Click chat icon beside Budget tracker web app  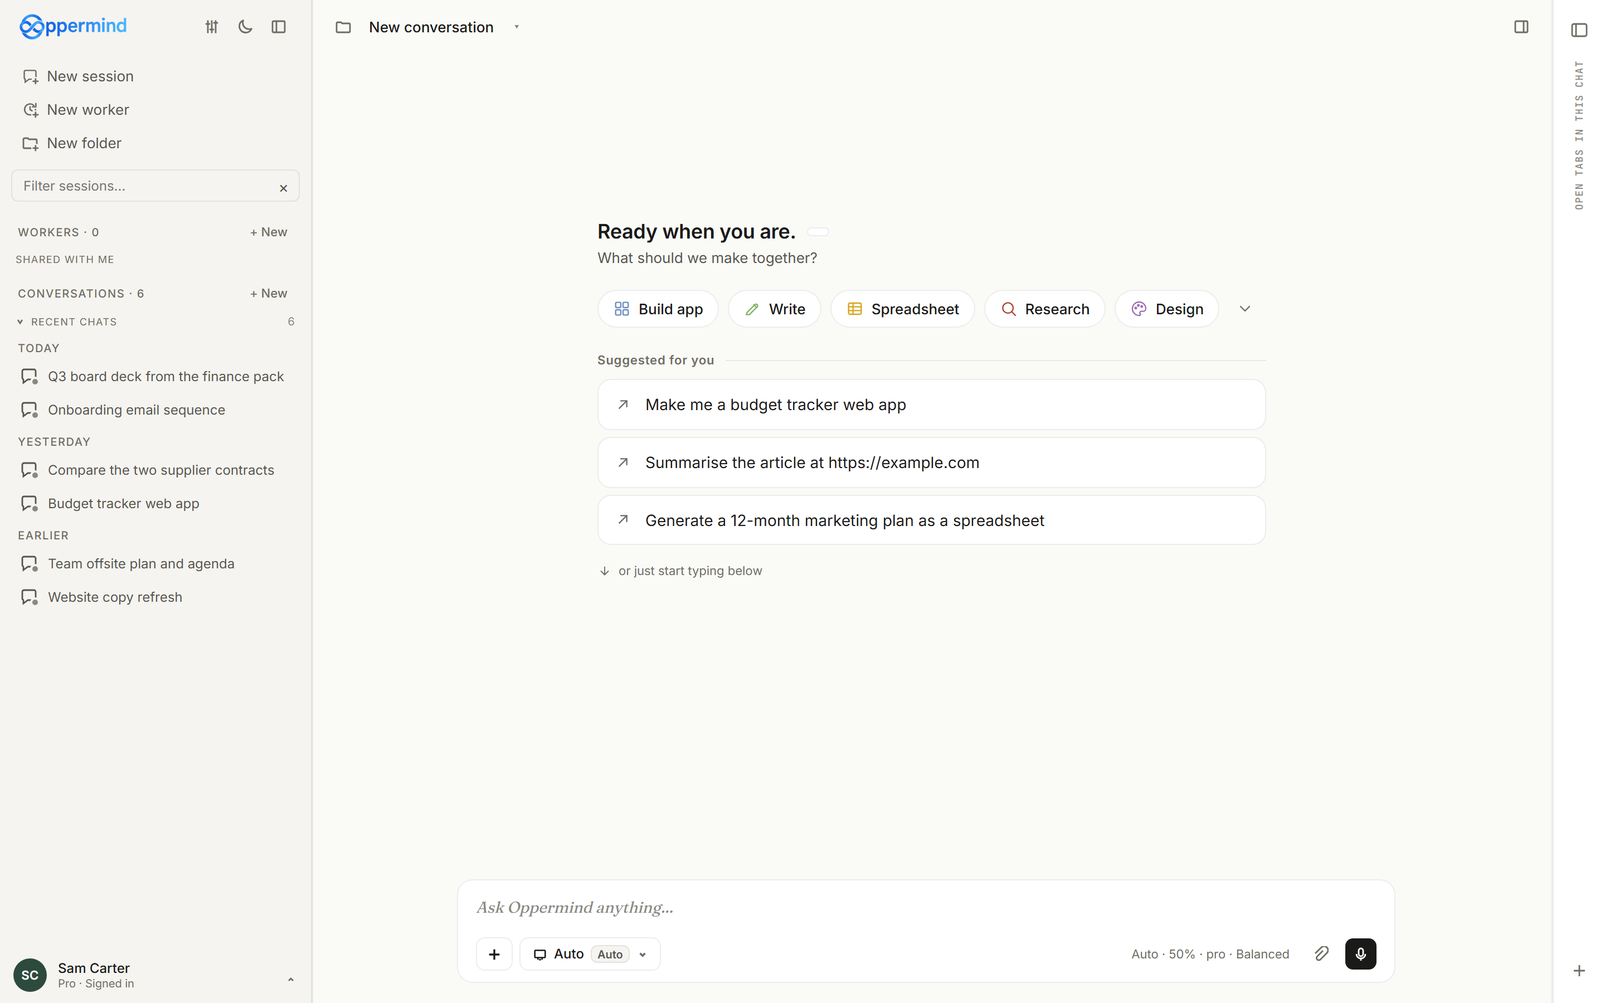pos(29,504)
